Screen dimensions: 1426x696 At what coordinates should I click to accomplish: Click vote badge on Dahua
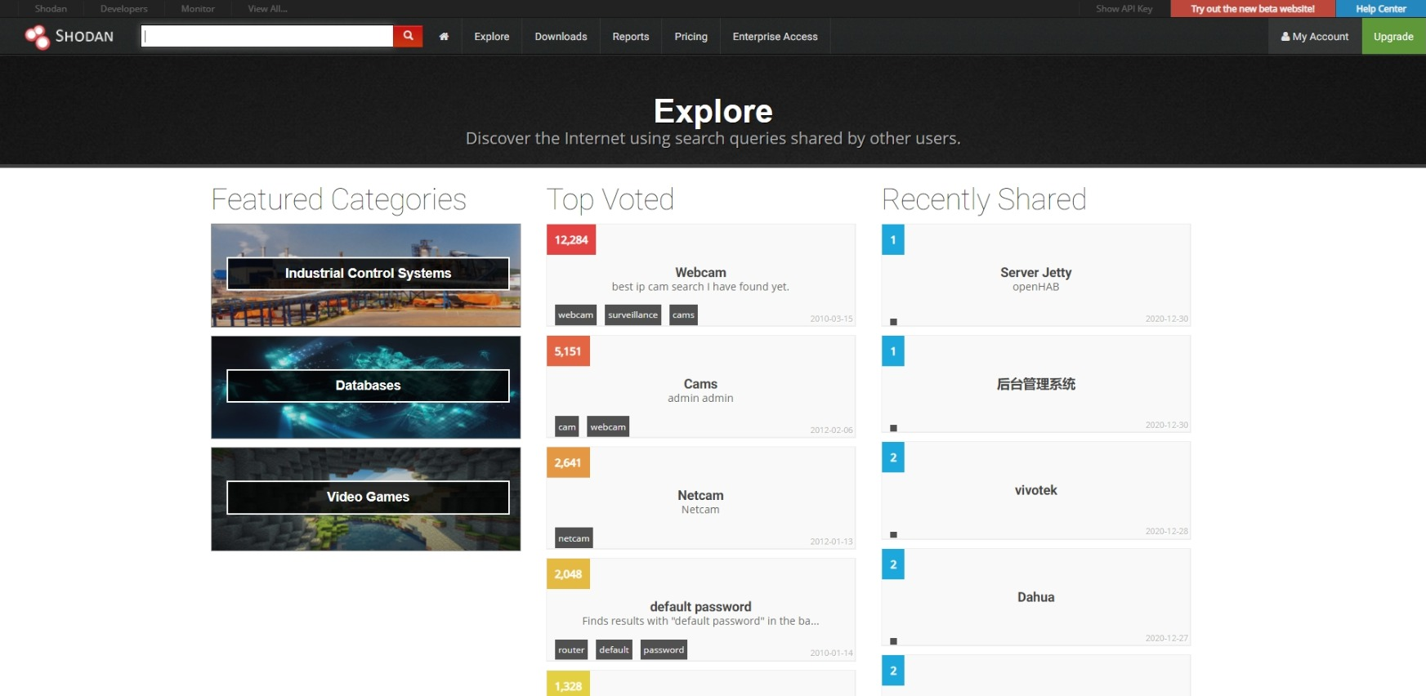point(893,564)
